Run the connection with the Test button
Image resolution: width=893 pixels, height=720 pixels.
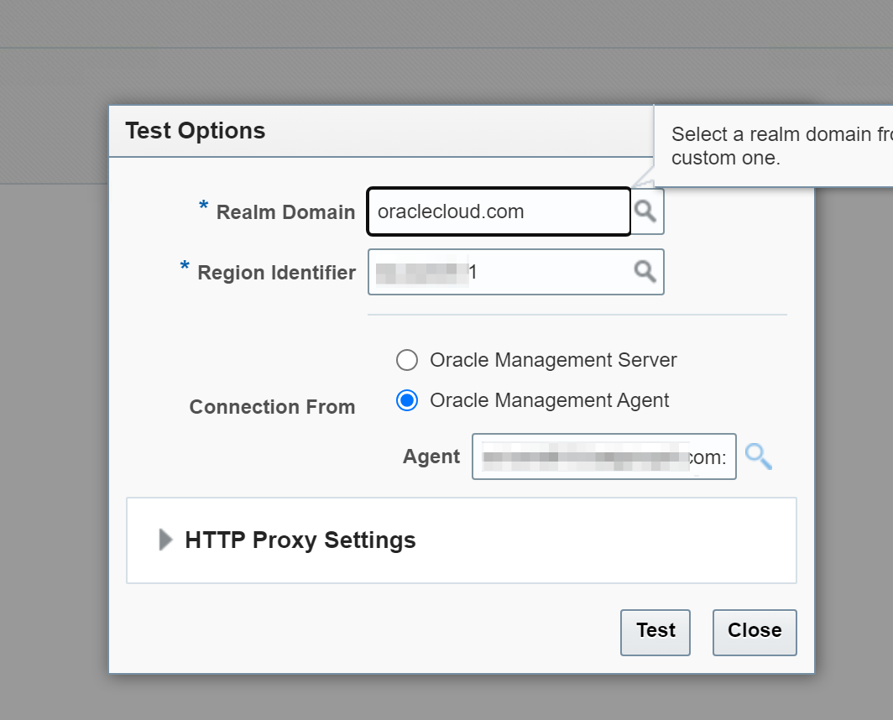tap(655, 631)
